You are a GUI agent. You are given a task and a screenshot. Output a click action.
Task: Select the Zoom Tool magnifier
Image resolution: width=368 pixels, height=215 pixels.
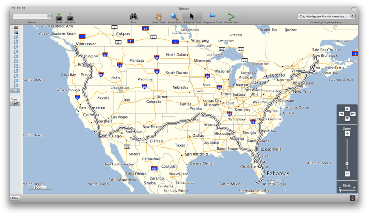tap(175, 17)
